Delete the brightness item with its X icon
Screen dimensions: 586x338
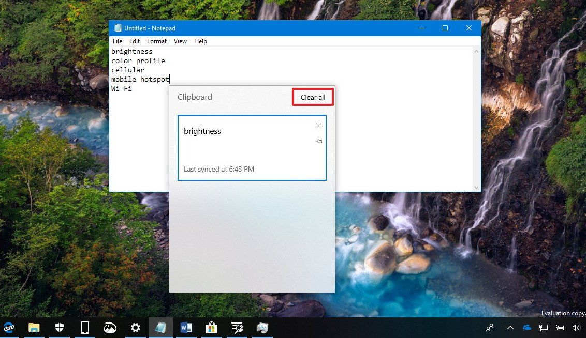[318, 126]
